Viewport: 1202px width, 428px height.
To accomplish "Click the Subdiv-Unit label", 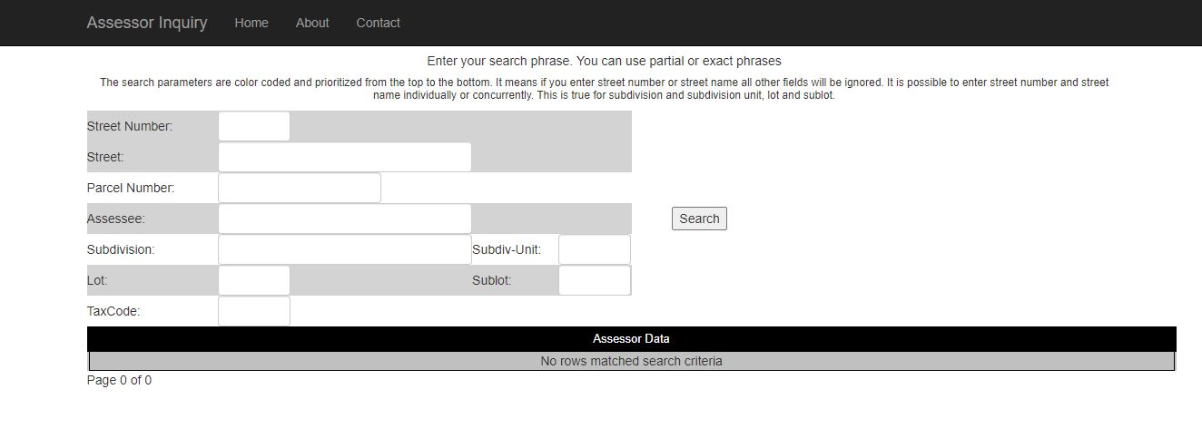I will pyautogui.click(x=507, y=249).
